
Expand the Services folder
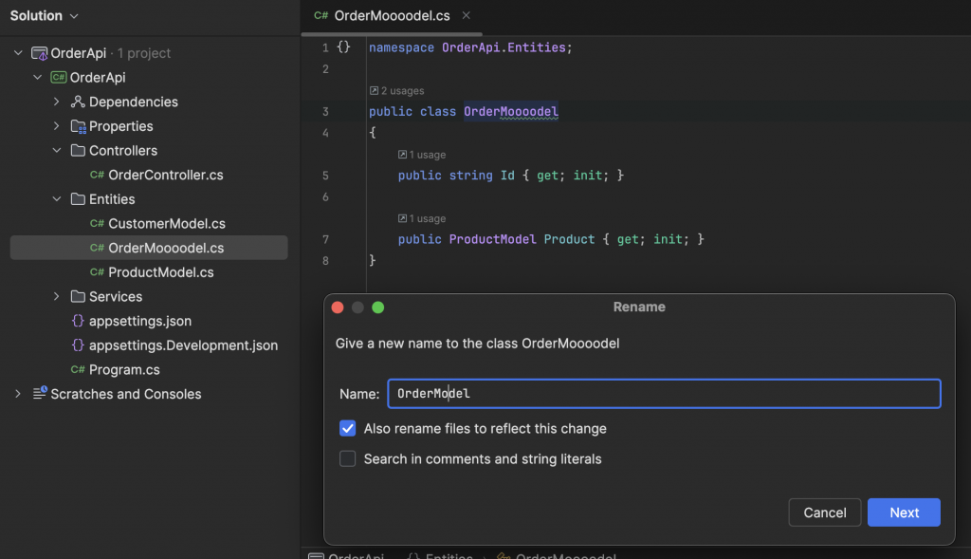(x=57, y=297)
